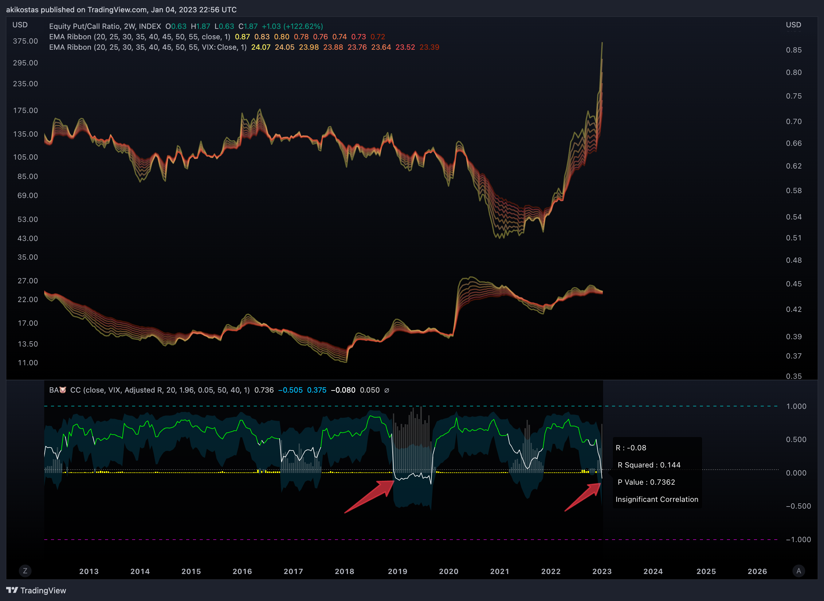Select the Equity Put/Call Ratio title
Screen dimensions: 824x601
coord(105,26)
